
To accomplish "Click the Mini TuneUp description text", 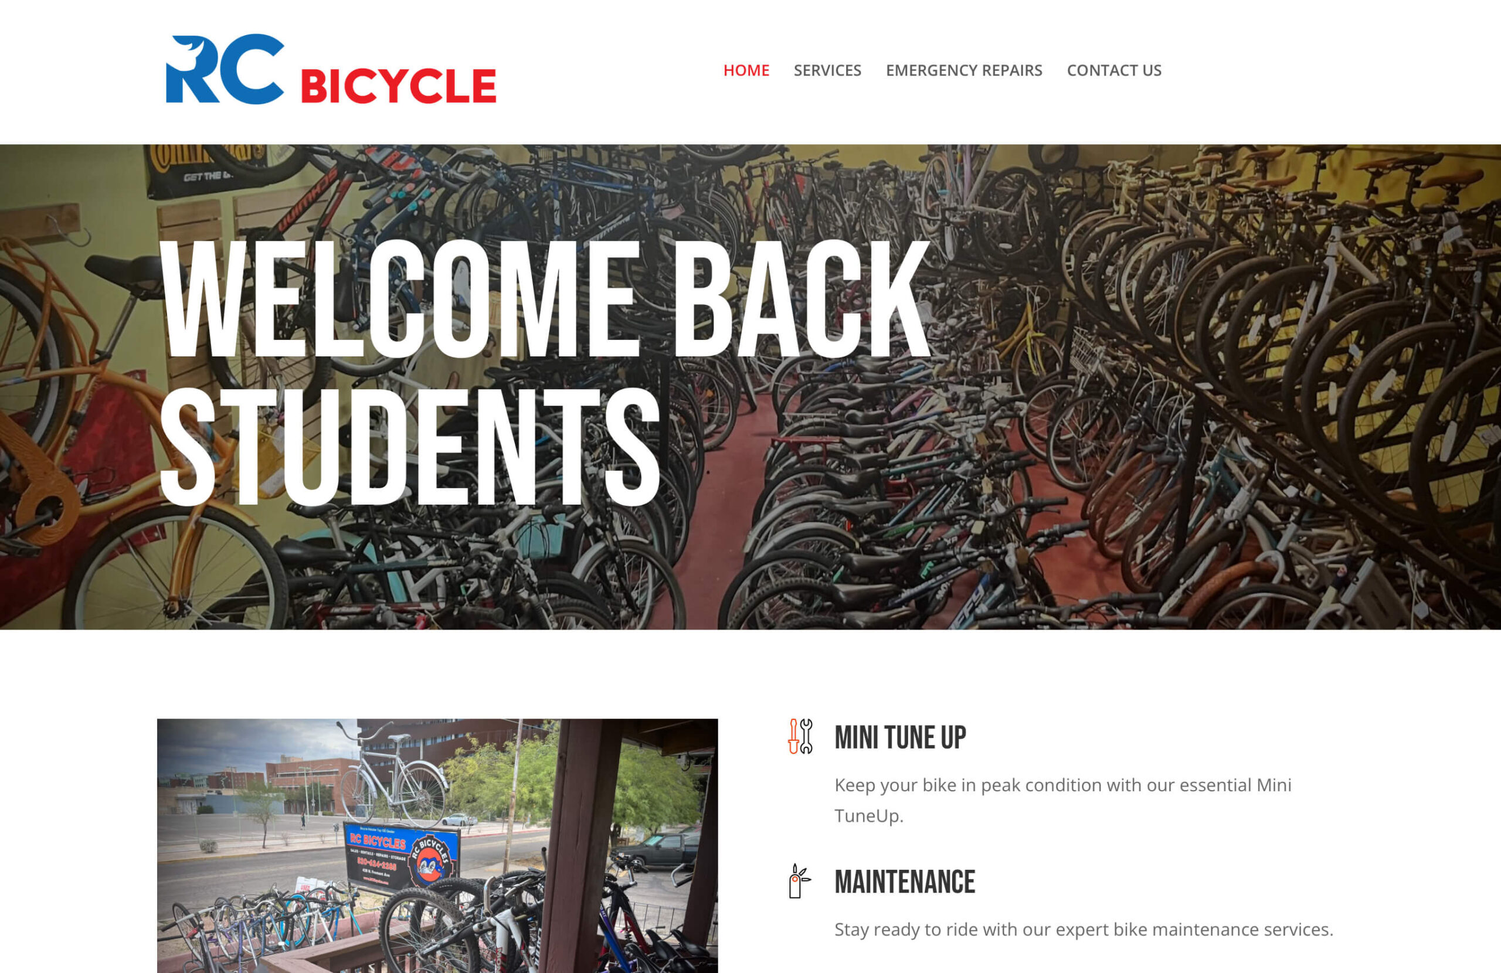I will click(x=1062, y=800).
